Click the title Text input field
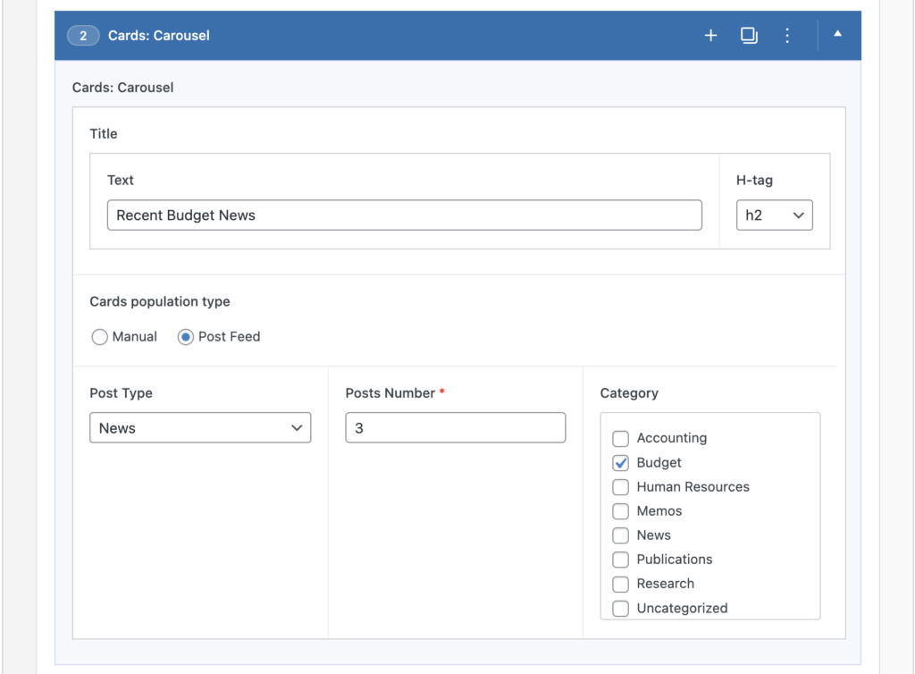The image size is (915, 674). click(x=404, y=215)
